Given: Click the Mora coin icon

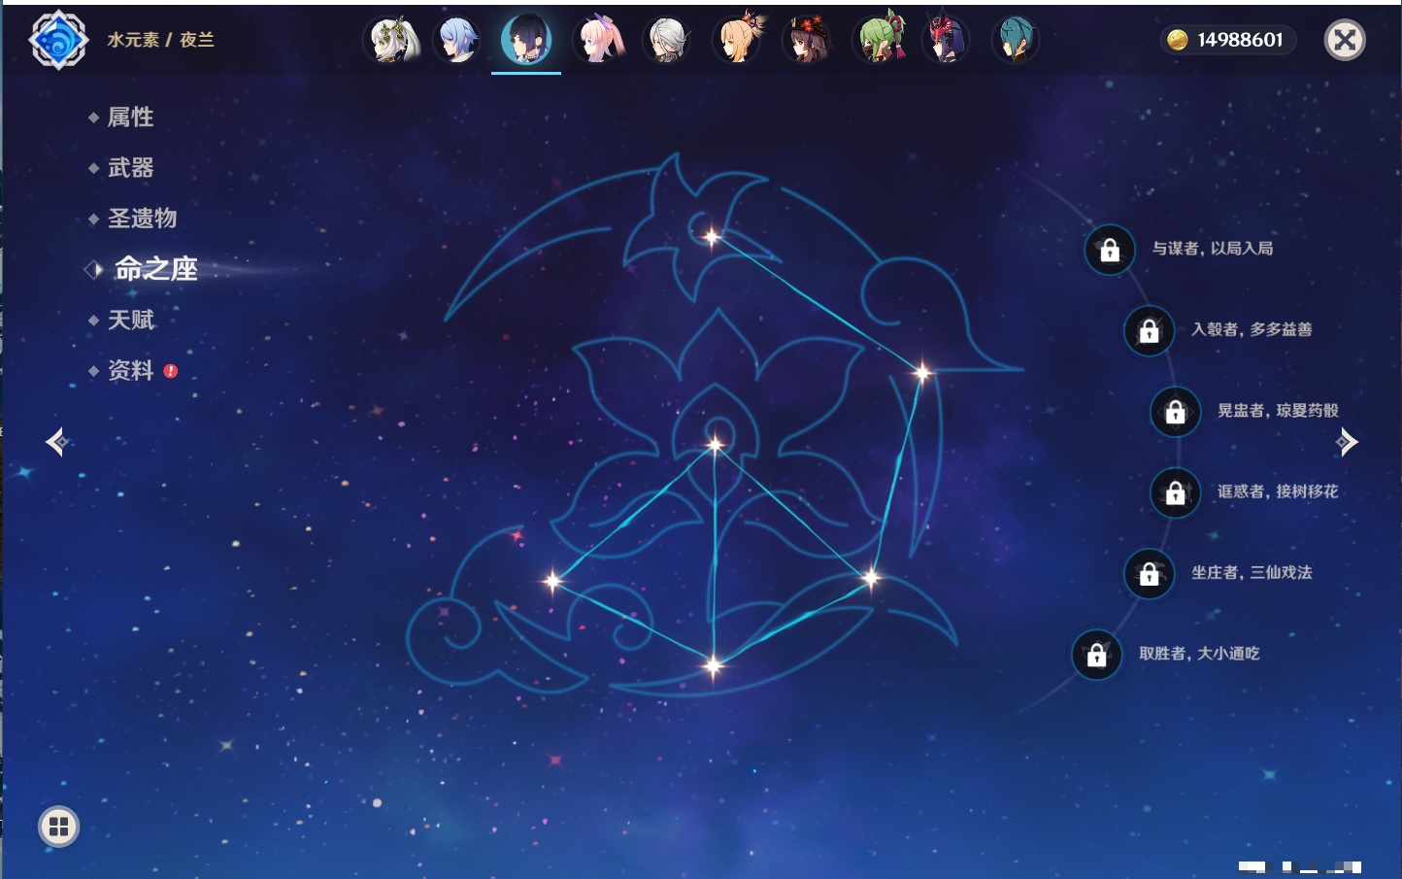Looking at the screenshot, I should click(x=1178, y=40).
